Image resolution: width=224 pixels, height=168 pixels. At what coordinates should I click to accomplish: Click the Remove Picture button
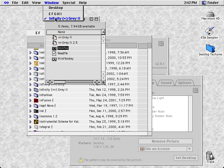click(165, 141)
